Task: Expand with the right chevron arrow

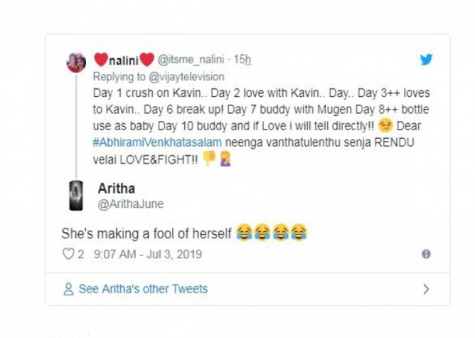Action: 426,290
